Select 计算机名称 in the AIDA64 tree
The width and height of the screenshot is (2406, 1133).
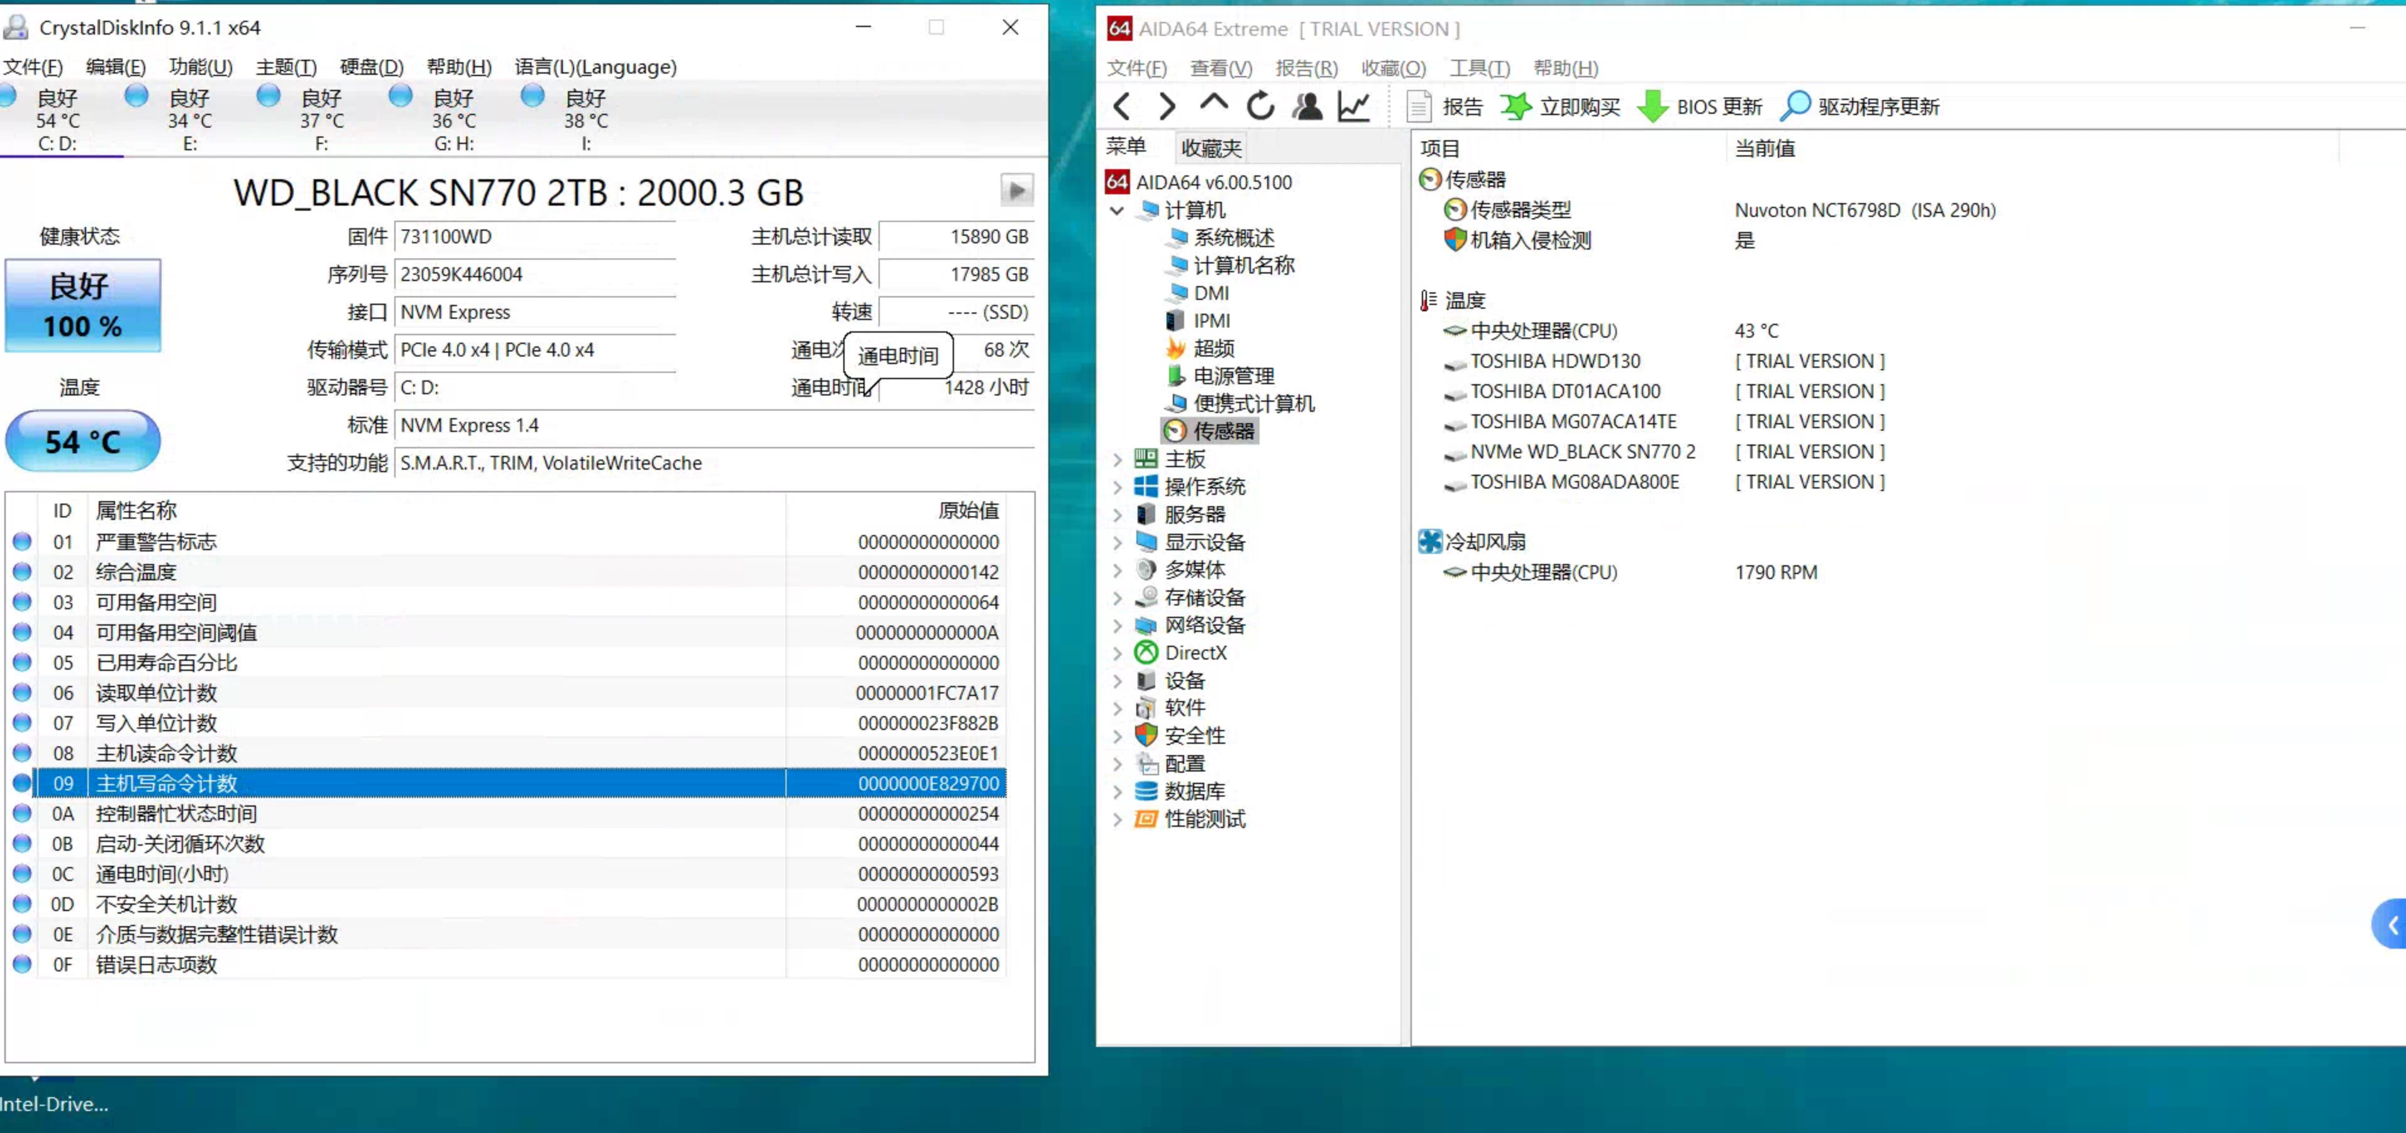pos(1231,265)
